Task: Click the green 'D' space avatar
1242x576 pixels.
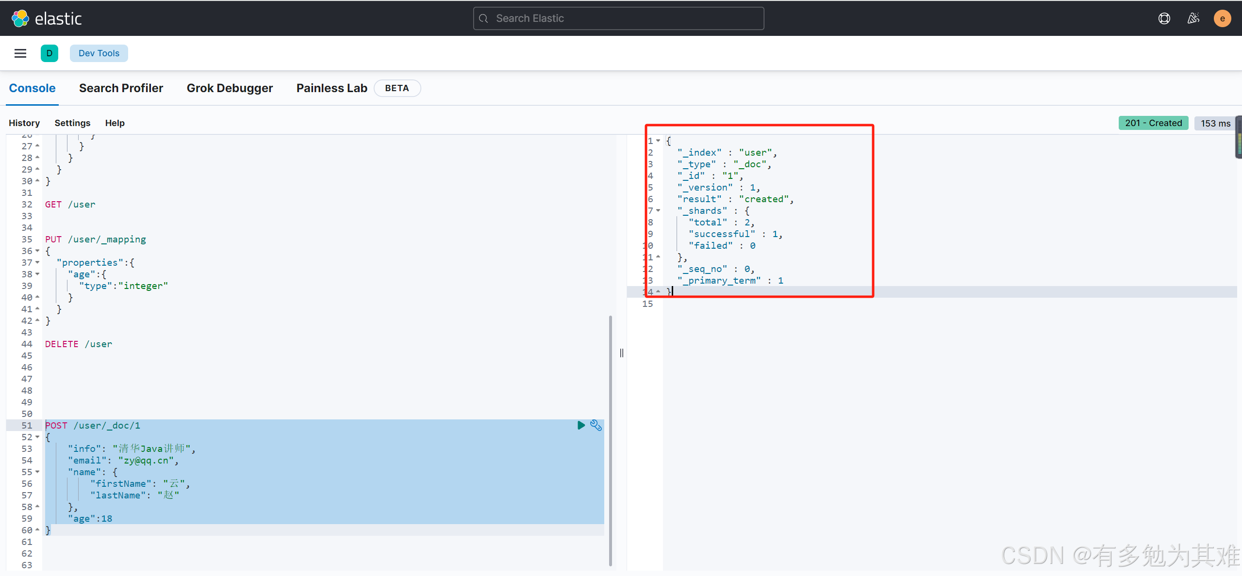Action: pyautogui.click(x=50, y=53)
